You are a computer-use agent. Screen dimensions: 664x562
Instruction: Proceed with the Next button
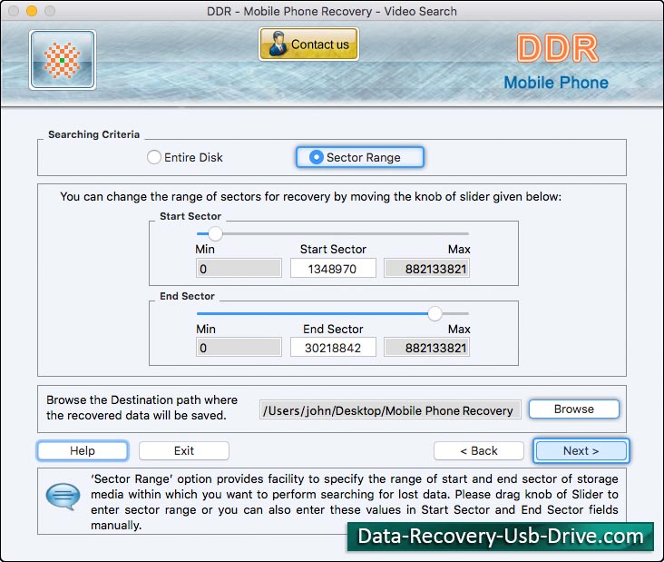[581, 450]
